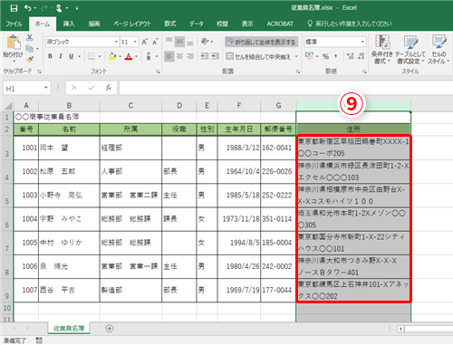Viewport: 453px width, 345px height.
Task: Apply red font color A
Action: 129,56
